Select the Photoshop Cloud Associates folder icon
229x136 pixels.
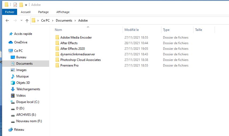[x=57, y=60]
